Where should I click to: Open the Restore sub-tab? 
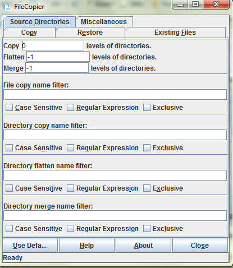(x=90, y=33)
